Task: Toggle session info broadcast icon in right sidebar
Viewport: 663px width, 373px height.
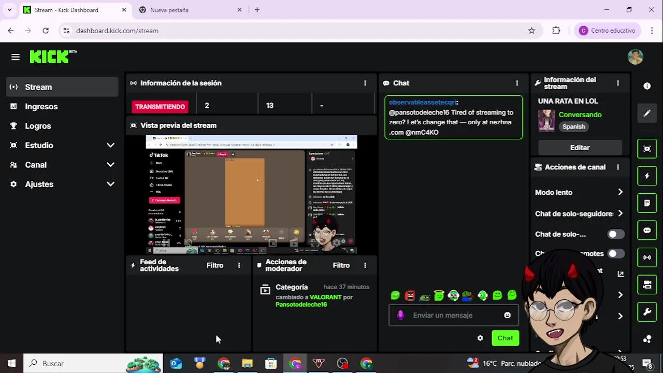Action: coord(647,257)
